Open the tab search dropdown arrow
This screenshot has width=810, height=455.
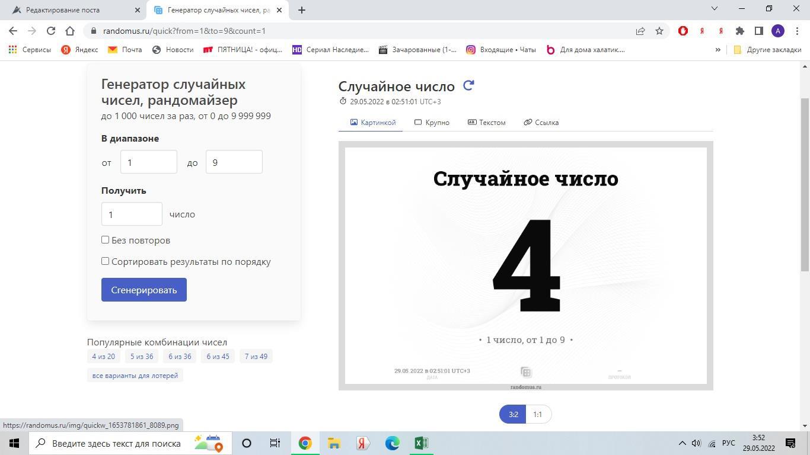[x=715, y=8]
